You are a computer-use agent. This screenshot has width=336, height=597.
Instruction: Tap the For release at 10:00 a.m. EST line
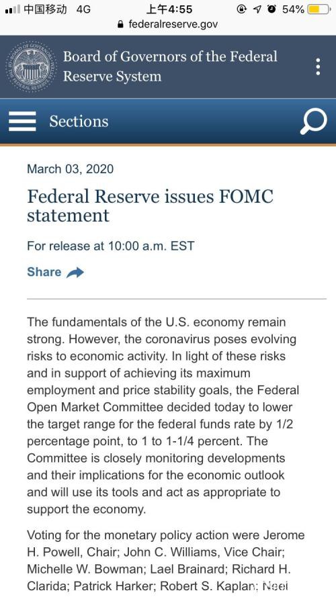coord(110,246)
